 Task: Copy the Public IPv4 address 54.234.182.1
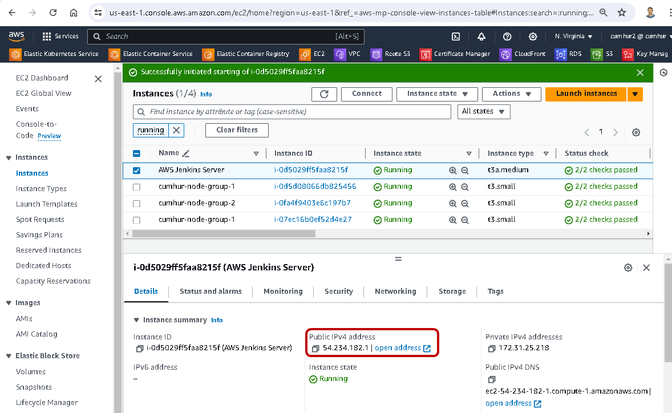pos(315,349)
